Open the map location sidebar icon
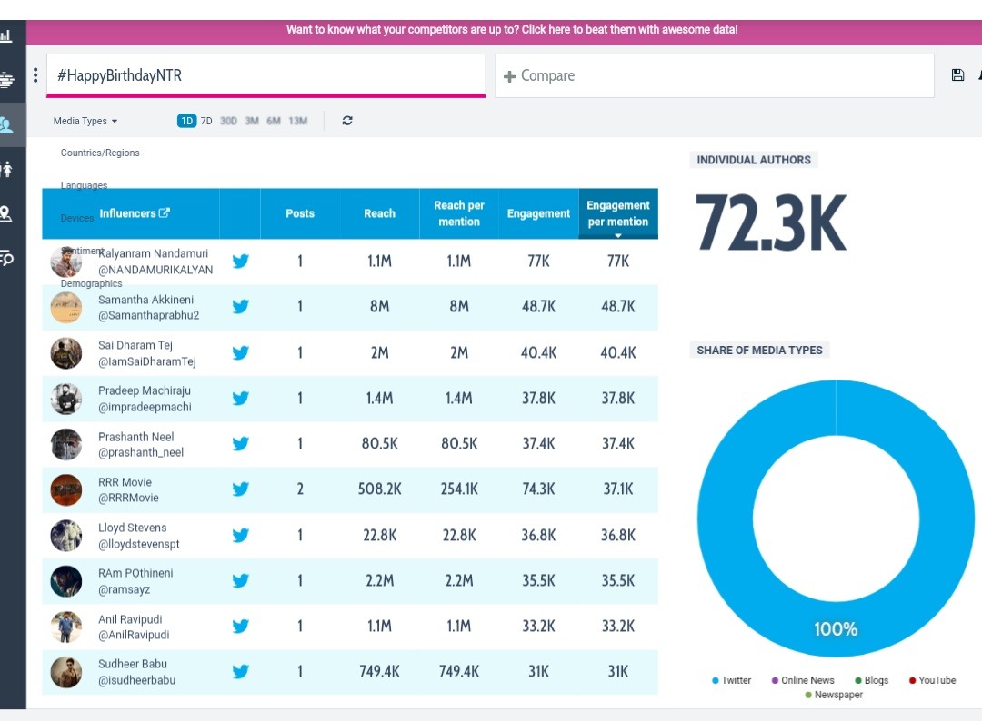 [5, 213]
